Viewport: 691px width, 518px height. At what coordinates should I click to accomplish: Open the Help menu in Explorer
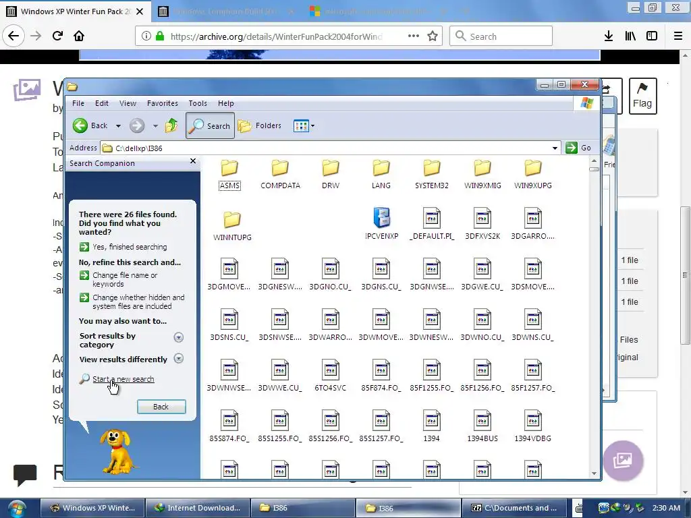(x=225, y=103)
